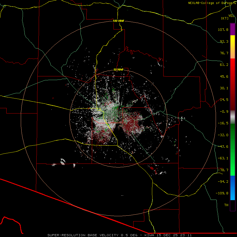The image size is (237, 237).
Task: Click the purple segment of the velocity color bar
Action: click(x=233, y=29)
